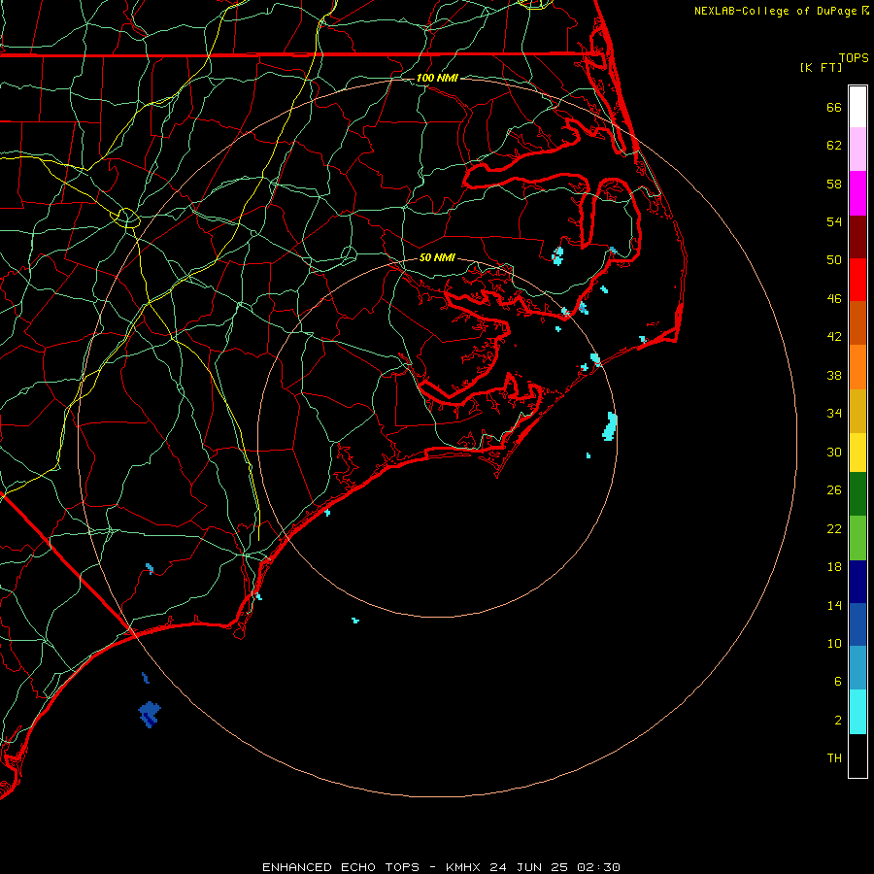Click the dark red legend swatch near 54

(857, 237)
